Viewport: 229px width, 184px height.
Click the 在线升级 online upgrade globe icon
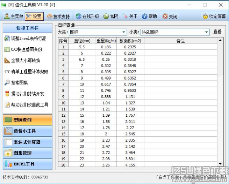click(78, 16)
